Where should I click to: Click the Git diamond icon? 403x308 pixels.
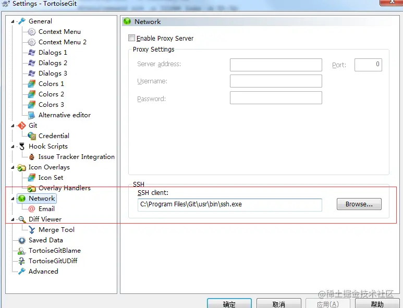coord(22,126)
